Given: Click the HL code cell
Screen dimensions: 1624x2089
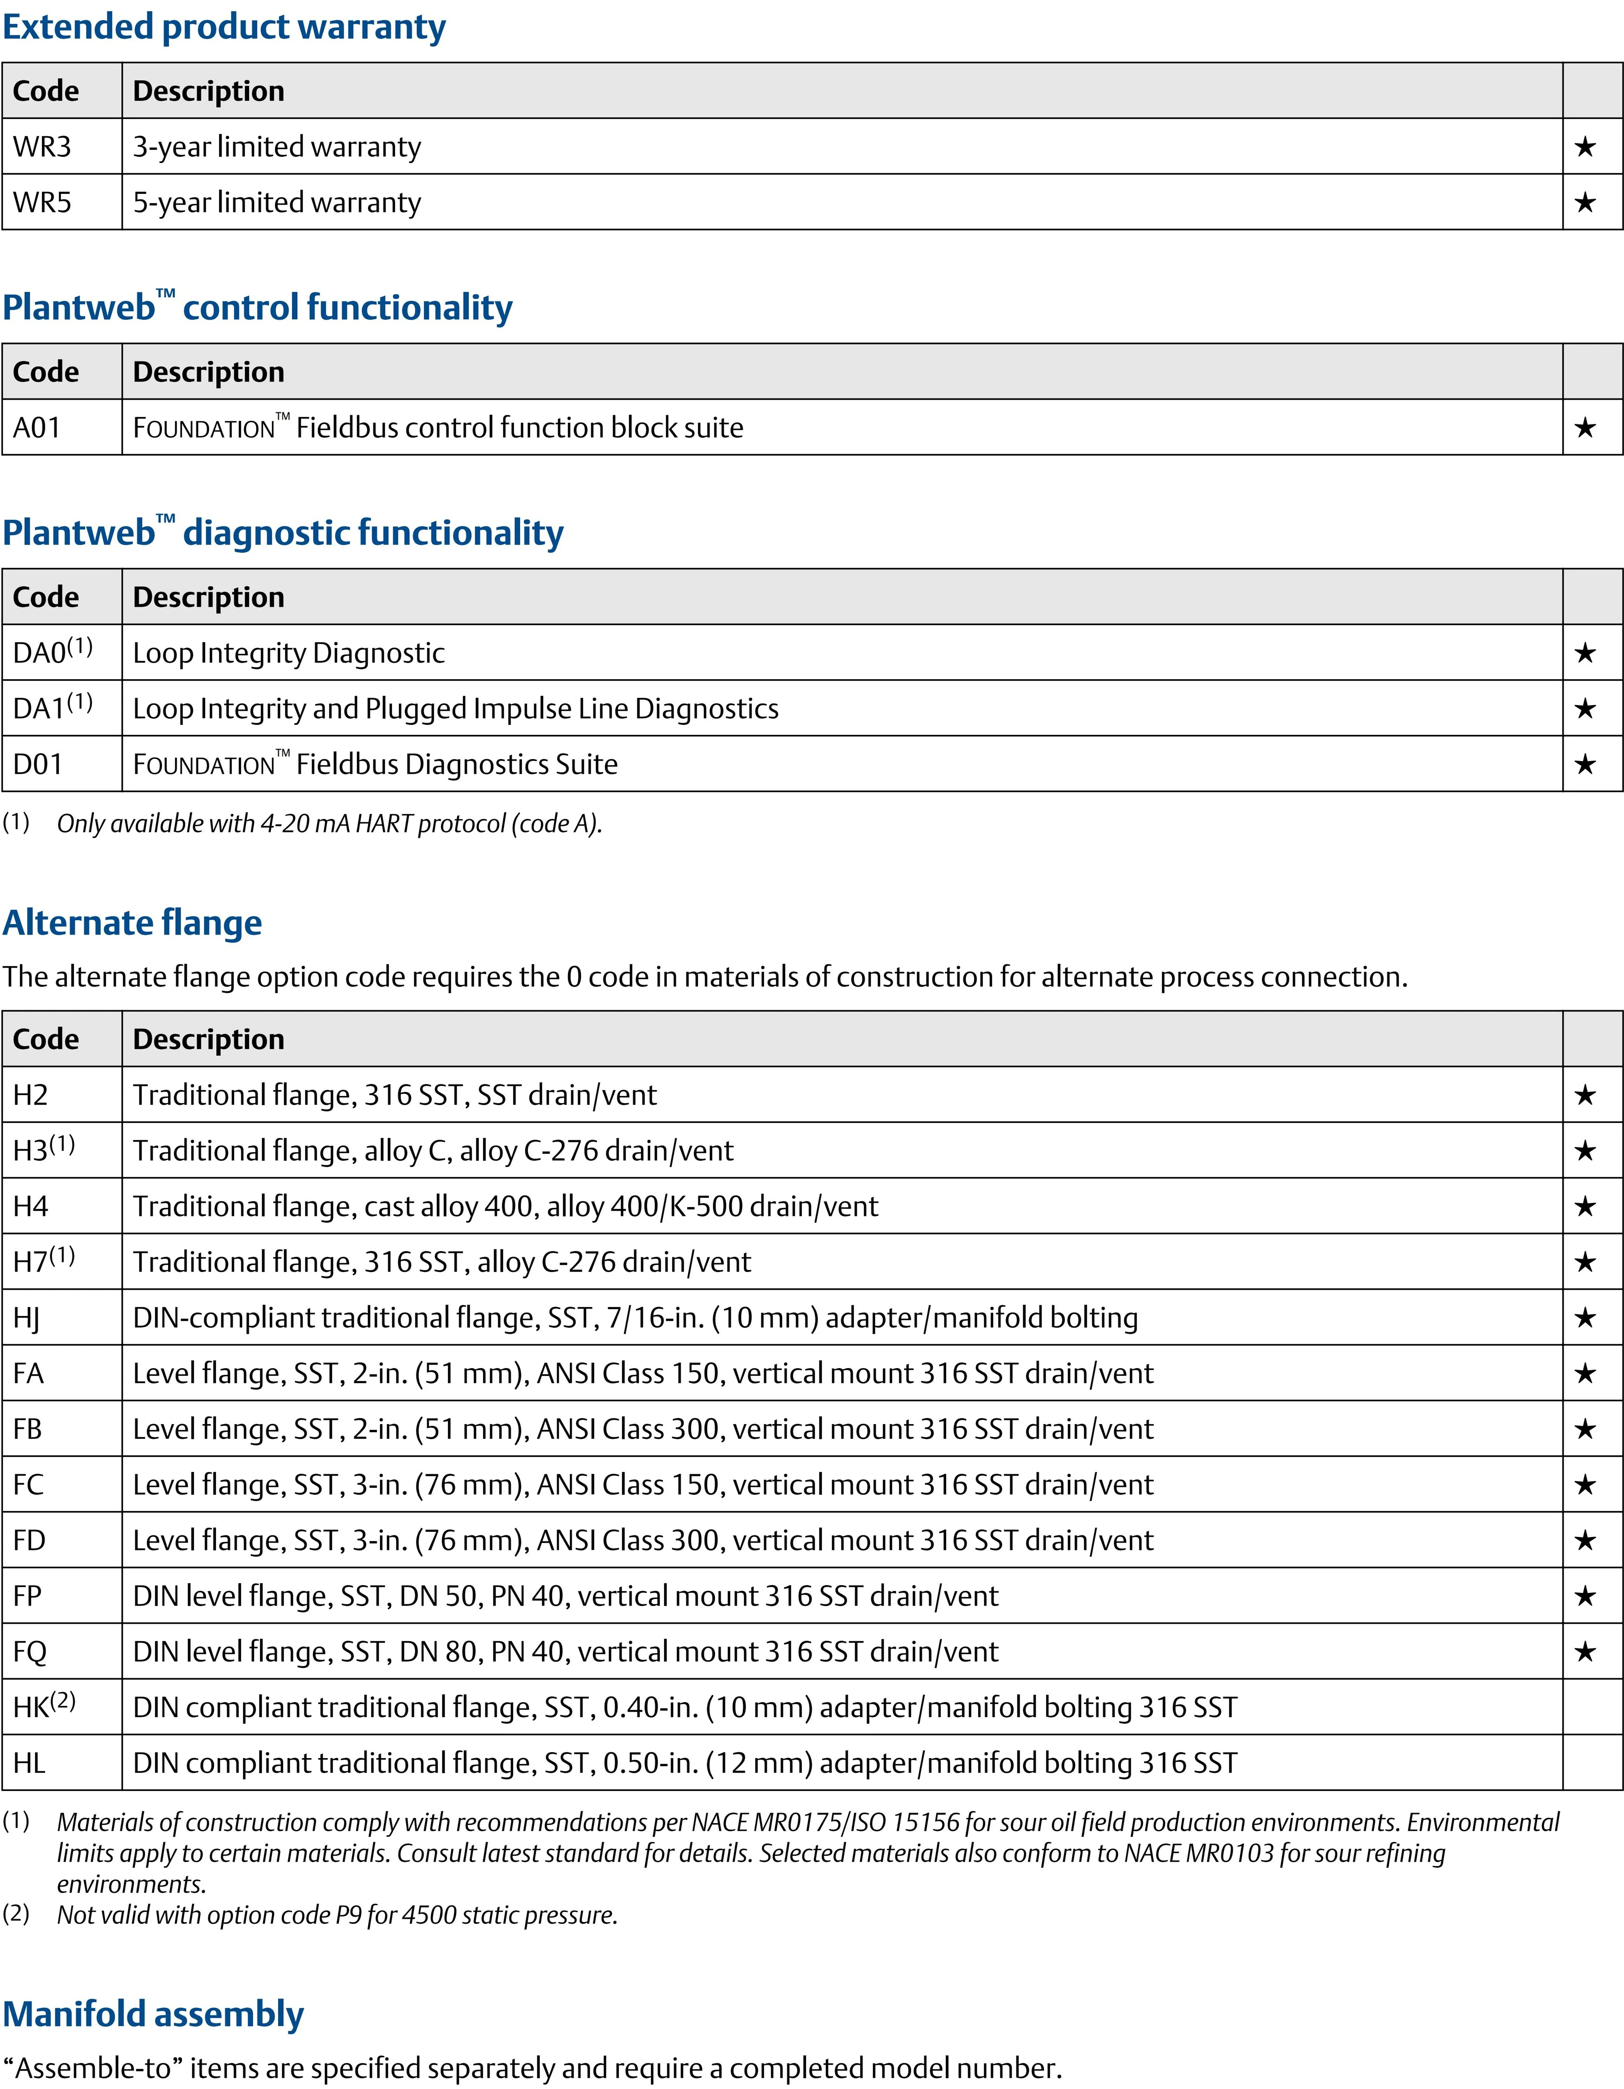Looking at the screenshot, I should 30,1763.
